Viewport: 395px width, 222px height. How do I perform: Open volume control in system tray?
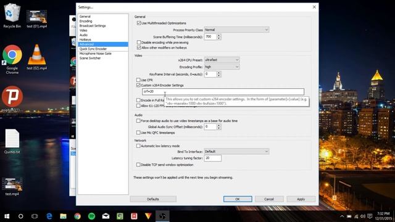click(363, 216)
